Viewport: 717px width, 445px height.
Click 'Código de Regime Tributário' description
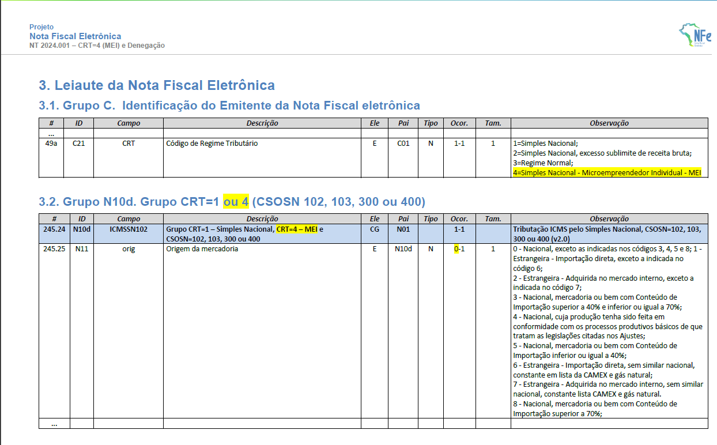pos(212,144)
